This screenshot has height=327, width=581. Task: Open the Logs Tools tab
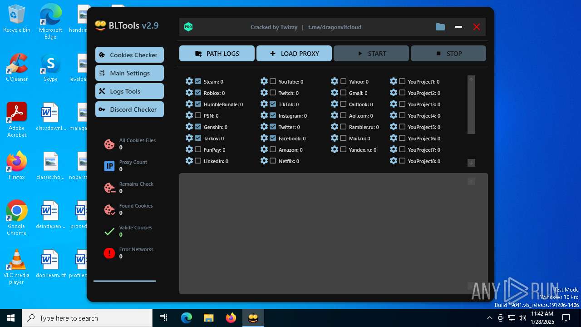click(x=129, y=91)
